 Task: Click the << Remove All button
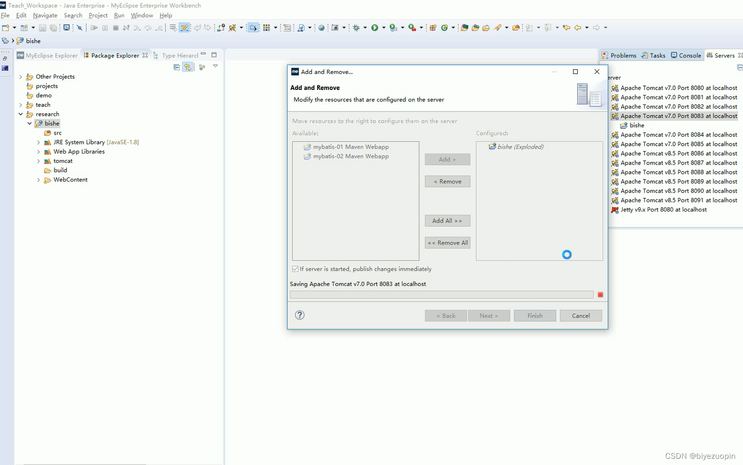(x=448, y=243)
